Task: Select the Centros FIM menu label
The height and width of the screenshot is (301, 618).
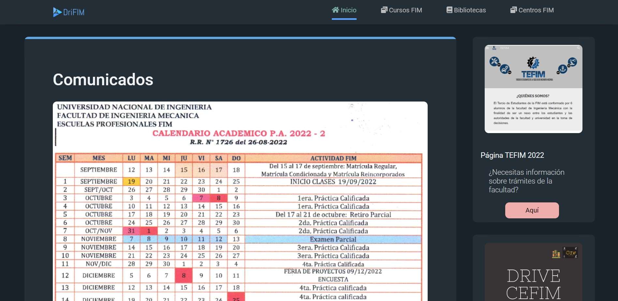Action: 536,10
